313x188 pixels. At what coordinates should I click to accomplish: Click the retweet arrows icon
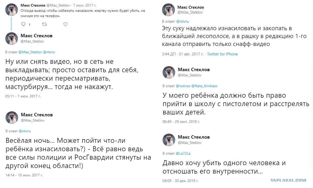tap(44, 24)
